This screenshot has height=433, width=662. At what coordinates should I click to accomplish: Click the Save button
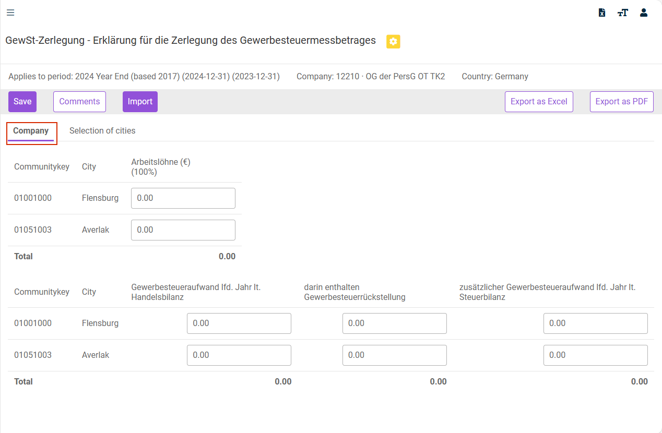tap(22, 102)
